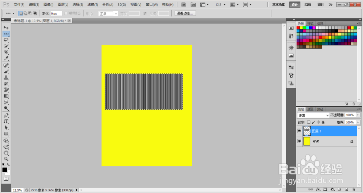Toggle lock transparent pixels
The image size is (363, 193).
coord(309,122)
